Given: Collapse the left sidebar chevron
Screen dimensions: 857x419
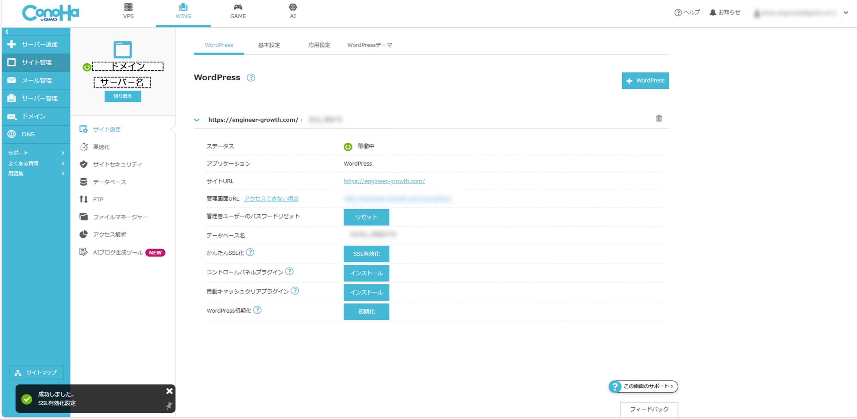Looking at the screenshot, I should (7, 32).
